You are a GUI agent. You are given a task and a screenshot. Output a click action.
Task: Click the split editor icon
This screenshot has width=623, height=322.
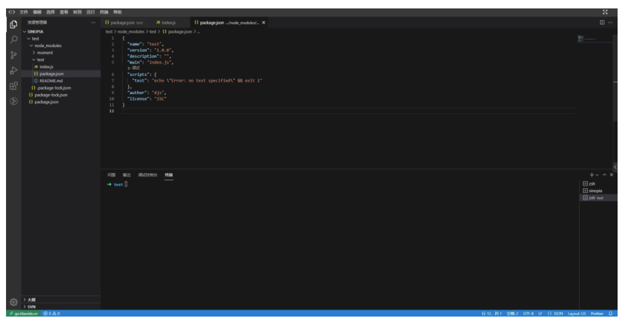tap(601, 22)
